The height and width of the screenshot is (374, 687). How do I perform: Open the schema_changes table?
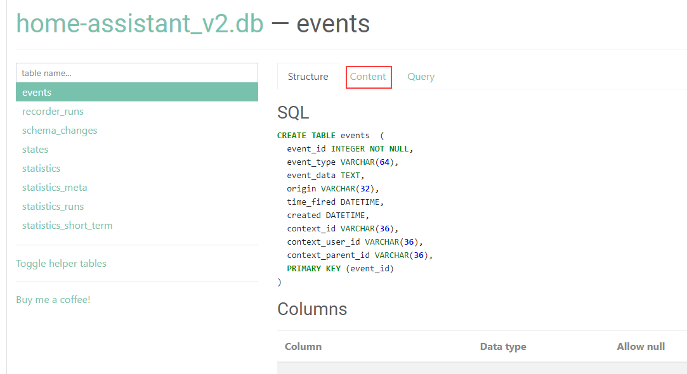(x=60, y=130)
